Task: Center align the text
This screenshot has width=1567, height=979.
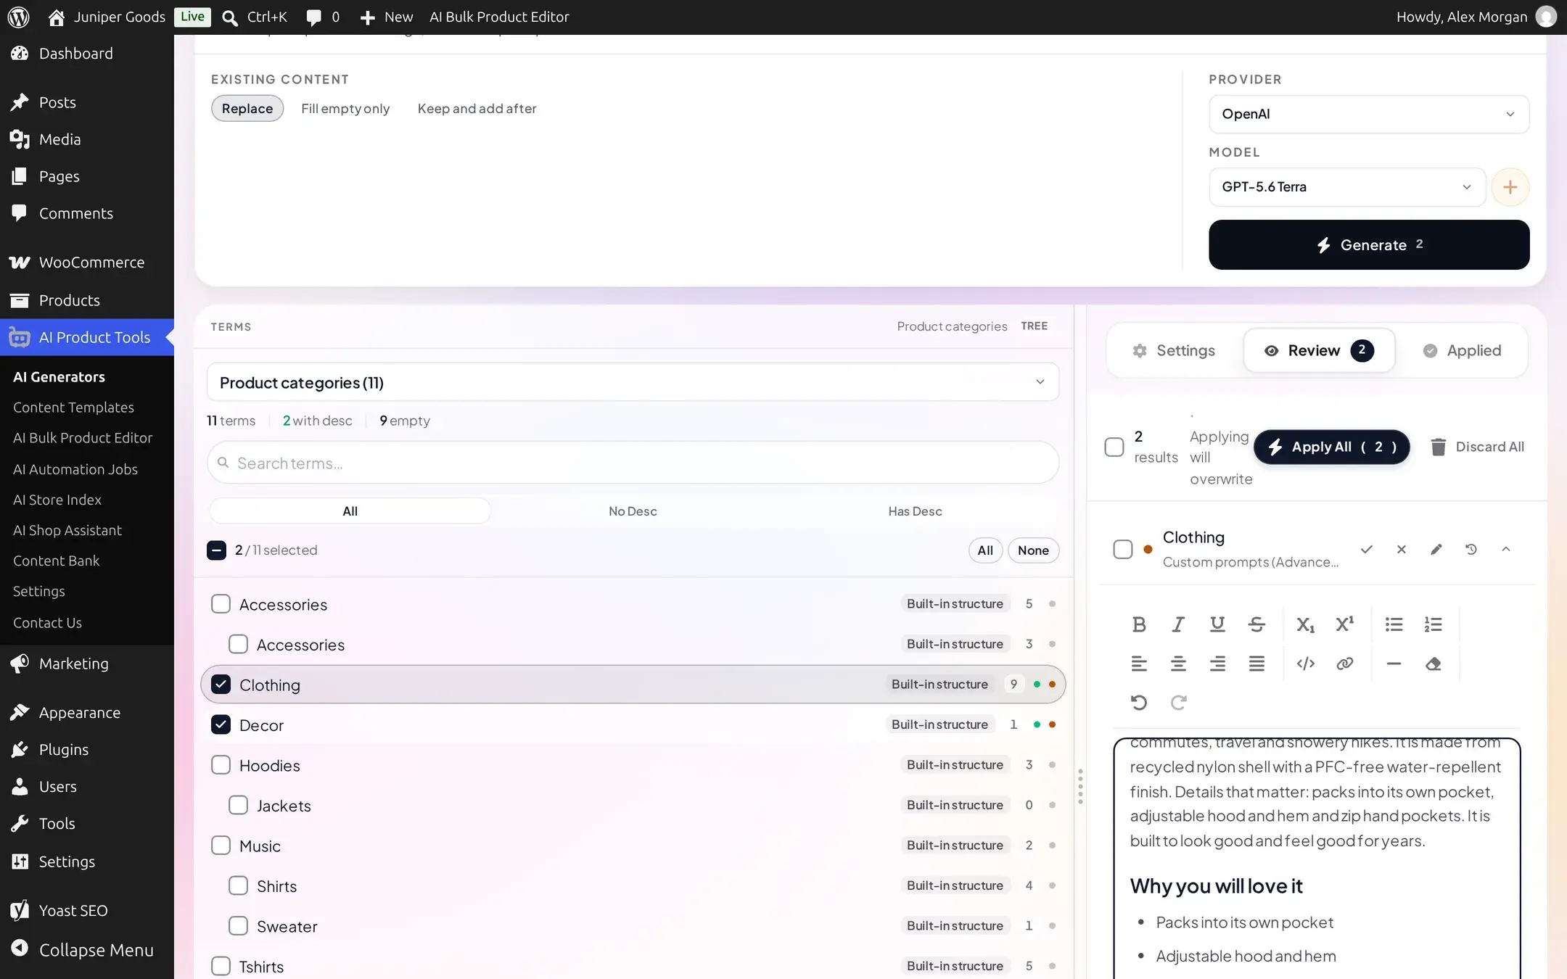Action: click(1178, 664)
